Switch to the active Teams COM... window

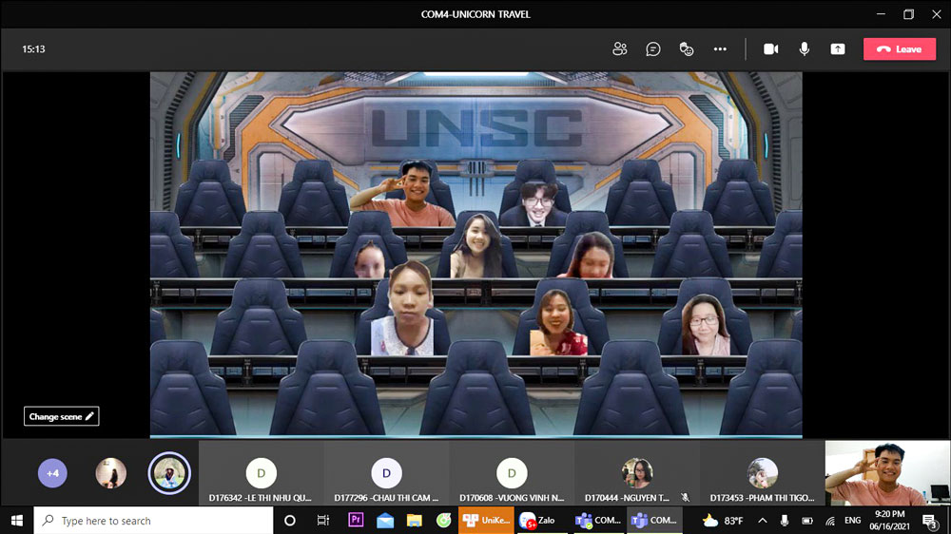click(655, 521)
